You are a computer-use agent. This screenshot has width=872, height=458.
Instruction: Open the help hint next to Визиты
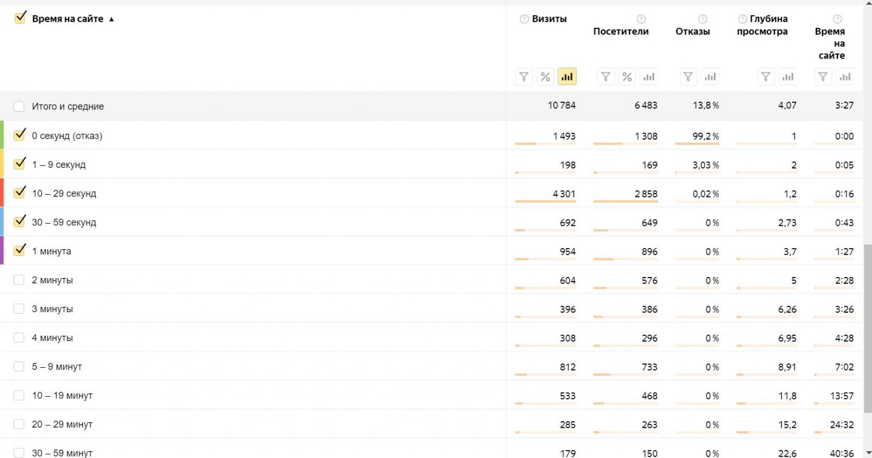tap(524, 19)
